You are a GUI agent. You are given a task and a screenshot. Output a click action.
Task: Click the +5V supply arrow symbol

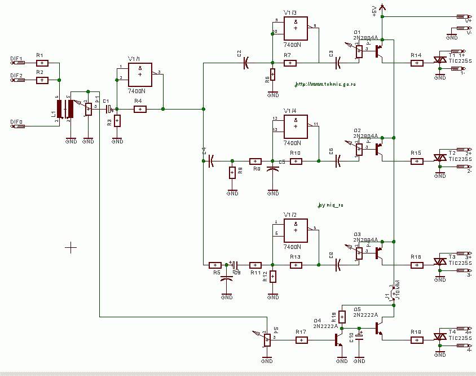[x=383, y=8]
